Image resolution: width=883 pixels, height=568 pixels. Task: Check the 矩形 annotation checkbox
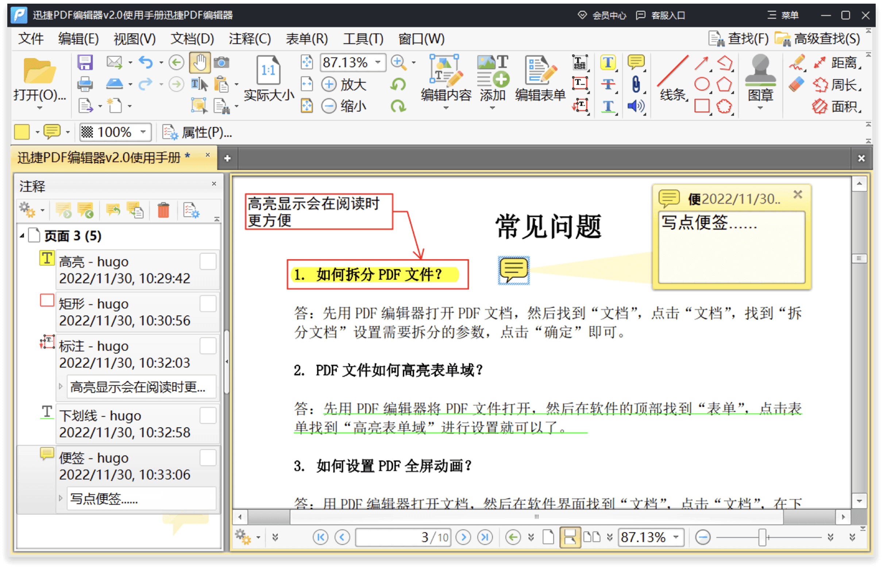tap(208, 303)
